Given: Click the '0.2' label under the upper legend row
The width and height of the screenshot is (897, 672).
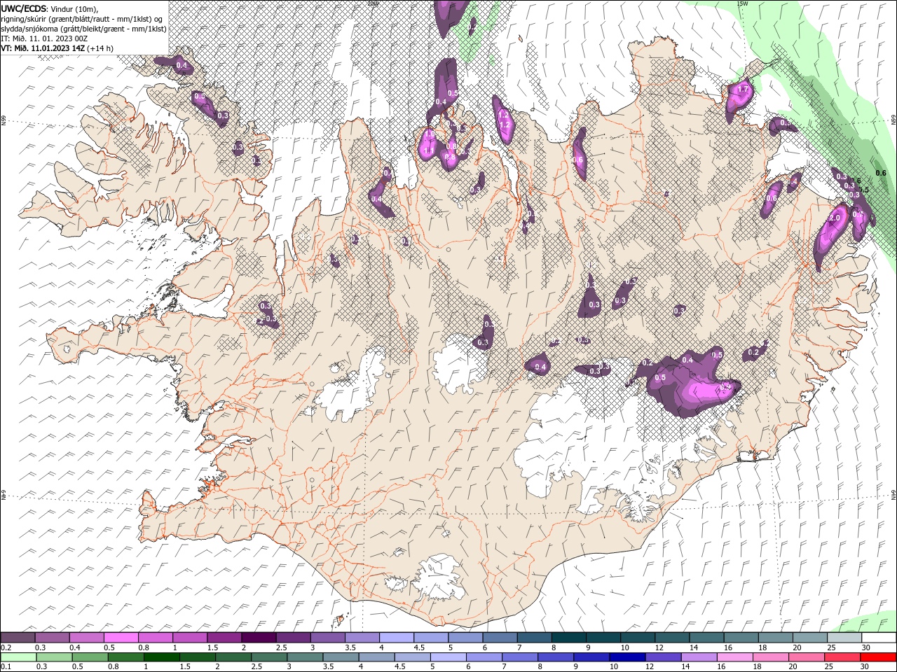Looking at the screenshot, I should pyautogui.click(x=6, y=647).
